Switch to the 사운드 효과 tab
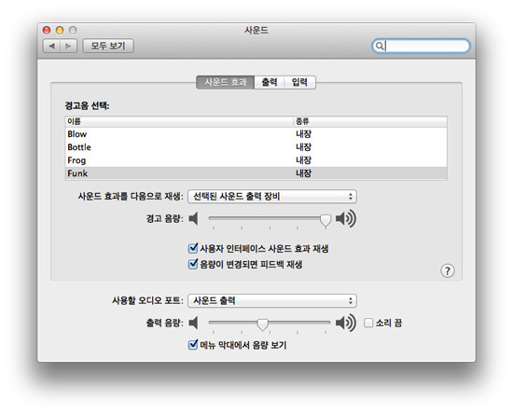 click(x=225, y=82)
